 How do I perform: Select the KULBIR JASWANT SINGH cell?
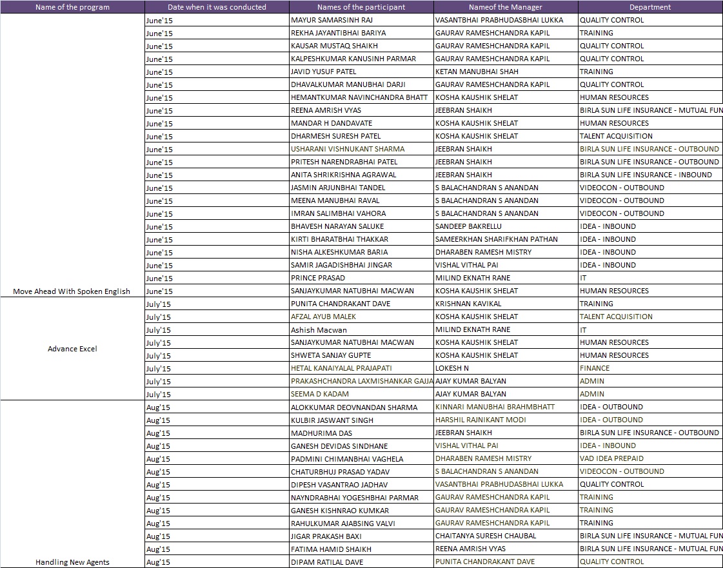[x=361, y=420]
